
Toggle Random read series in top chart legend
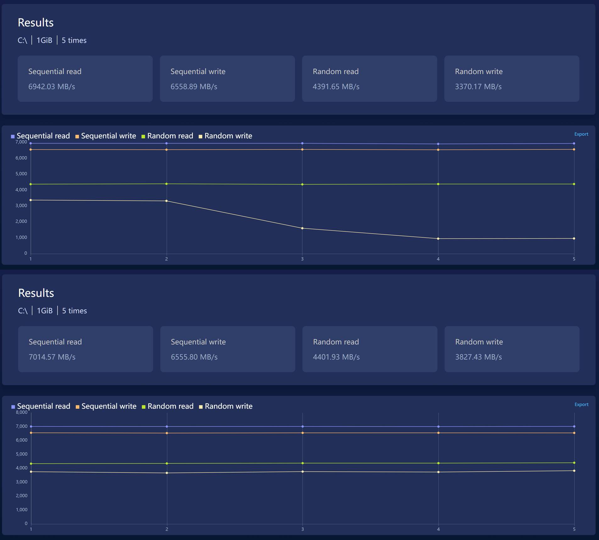(x=167, y=136)
